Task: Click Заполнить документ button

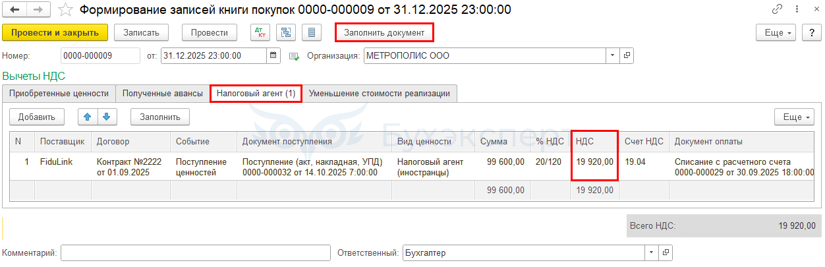Action: coord(385,32)
